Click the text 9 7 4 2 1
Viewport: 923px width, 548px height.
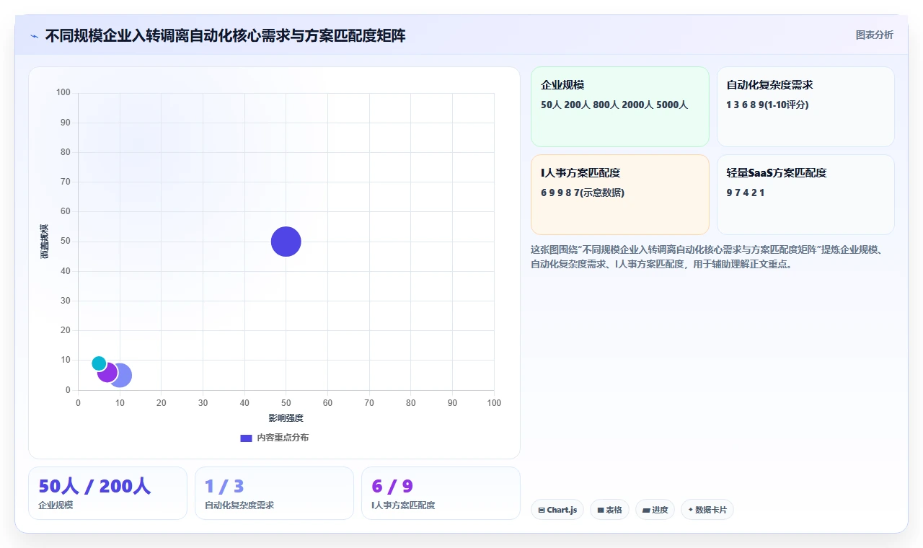click(x=746, y=193)
